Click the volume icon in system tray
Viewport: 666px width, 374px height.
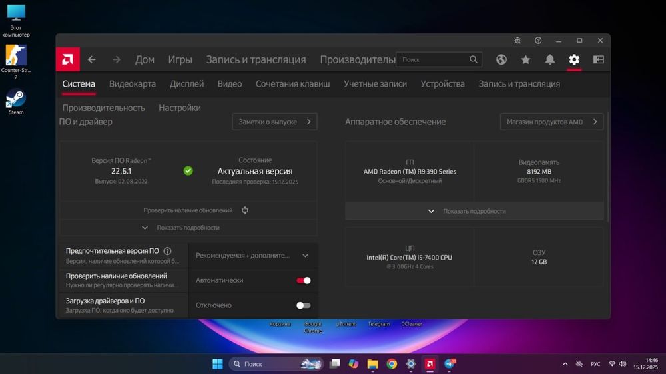pyautogui.click(x=623, y=364)
